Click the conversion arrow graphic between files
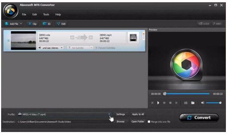The height and width of the screenshot is (135, 227). coord(81,37)
